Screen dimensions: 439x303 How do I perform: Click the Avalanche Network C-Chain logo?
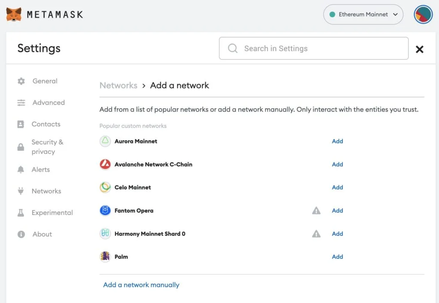105,164
